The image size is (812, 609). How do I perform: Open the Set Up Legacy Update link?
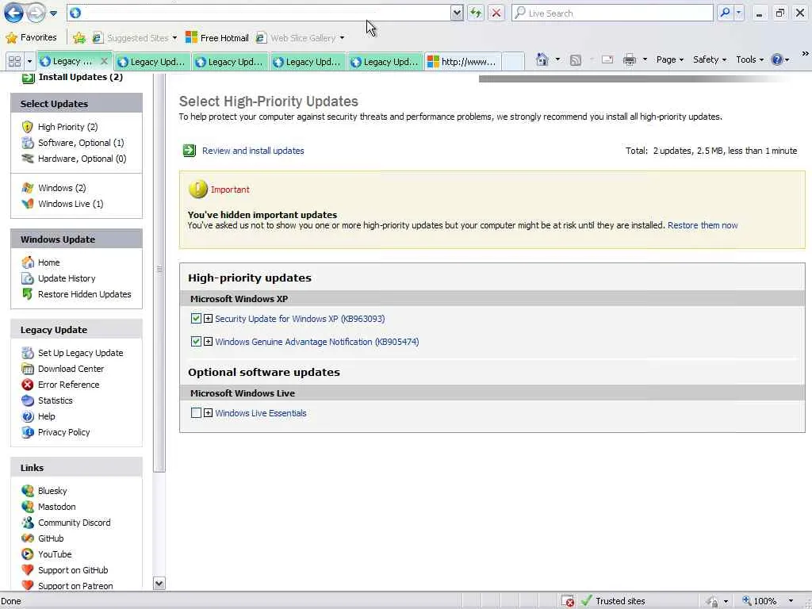(80, 353)
